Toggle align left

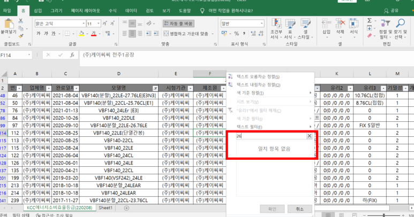[x=125, y=34]
